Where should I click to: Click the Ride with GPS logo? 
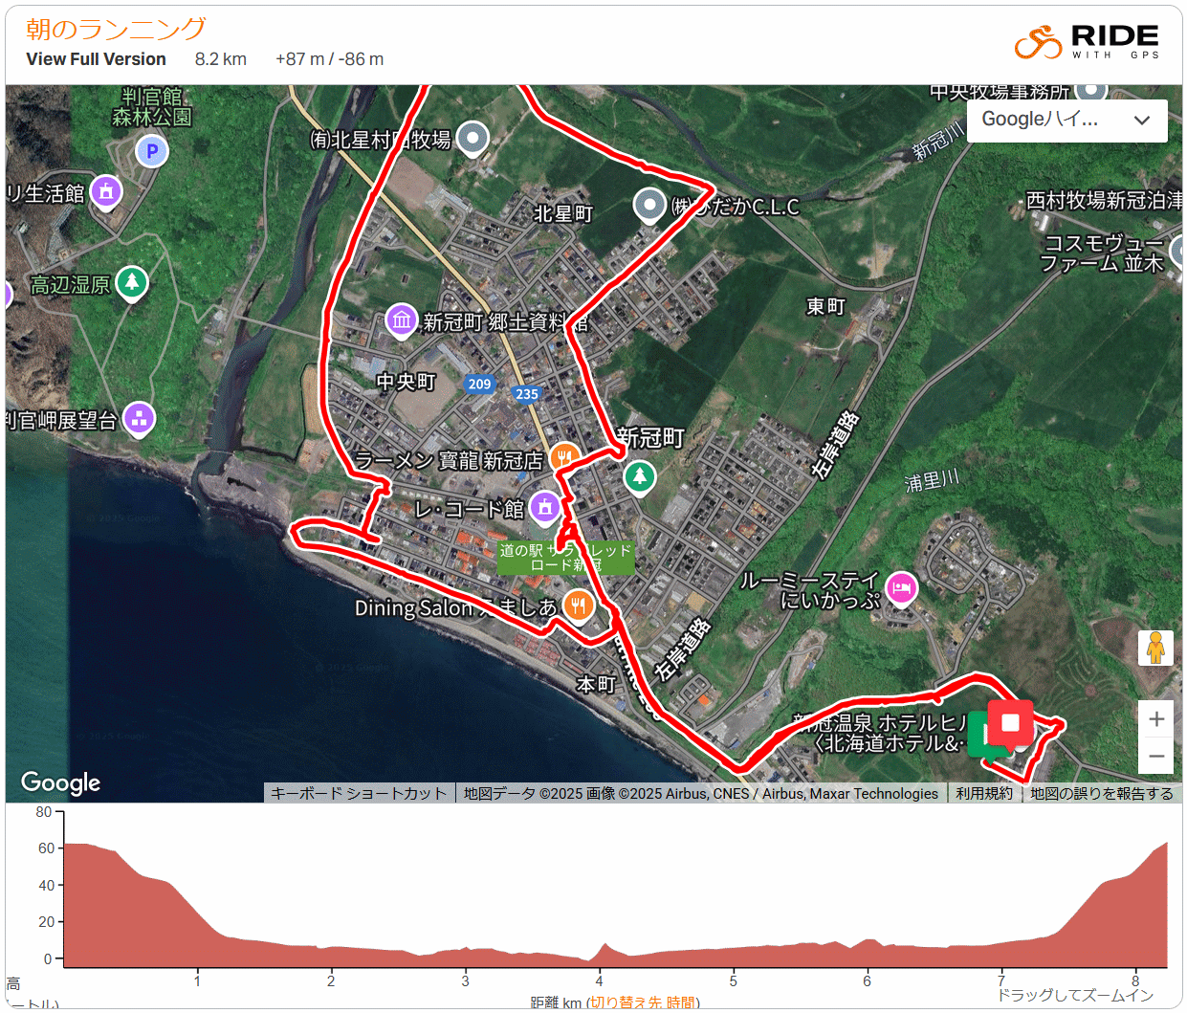tap(1087, 42)
